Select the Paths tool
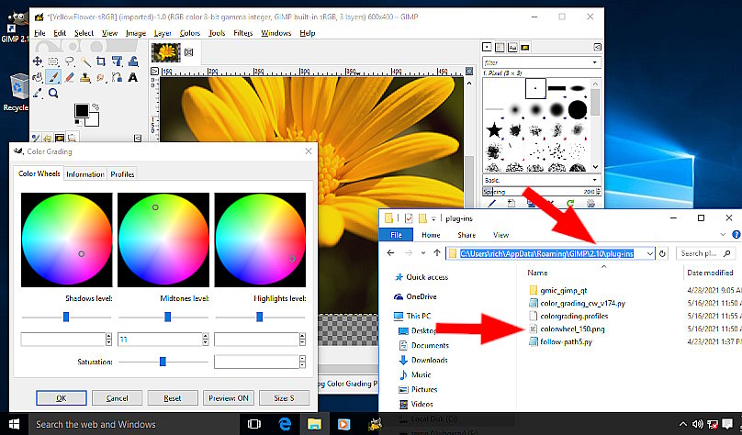742x435 pixels. pyautogui.click(x=117, y=77)
